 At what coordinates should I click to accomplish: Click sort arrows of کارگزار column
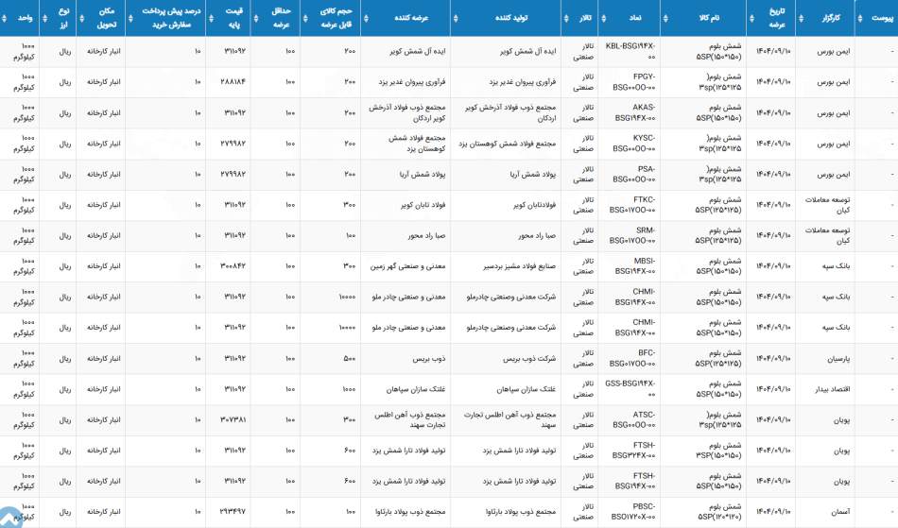point(801,18)
